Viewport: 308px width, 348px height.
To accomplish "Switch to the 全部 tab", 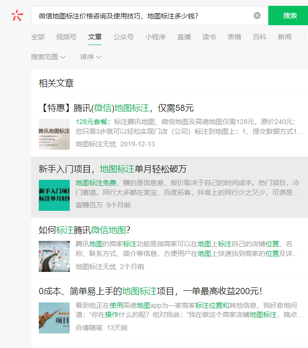I will tap(38, 37).
